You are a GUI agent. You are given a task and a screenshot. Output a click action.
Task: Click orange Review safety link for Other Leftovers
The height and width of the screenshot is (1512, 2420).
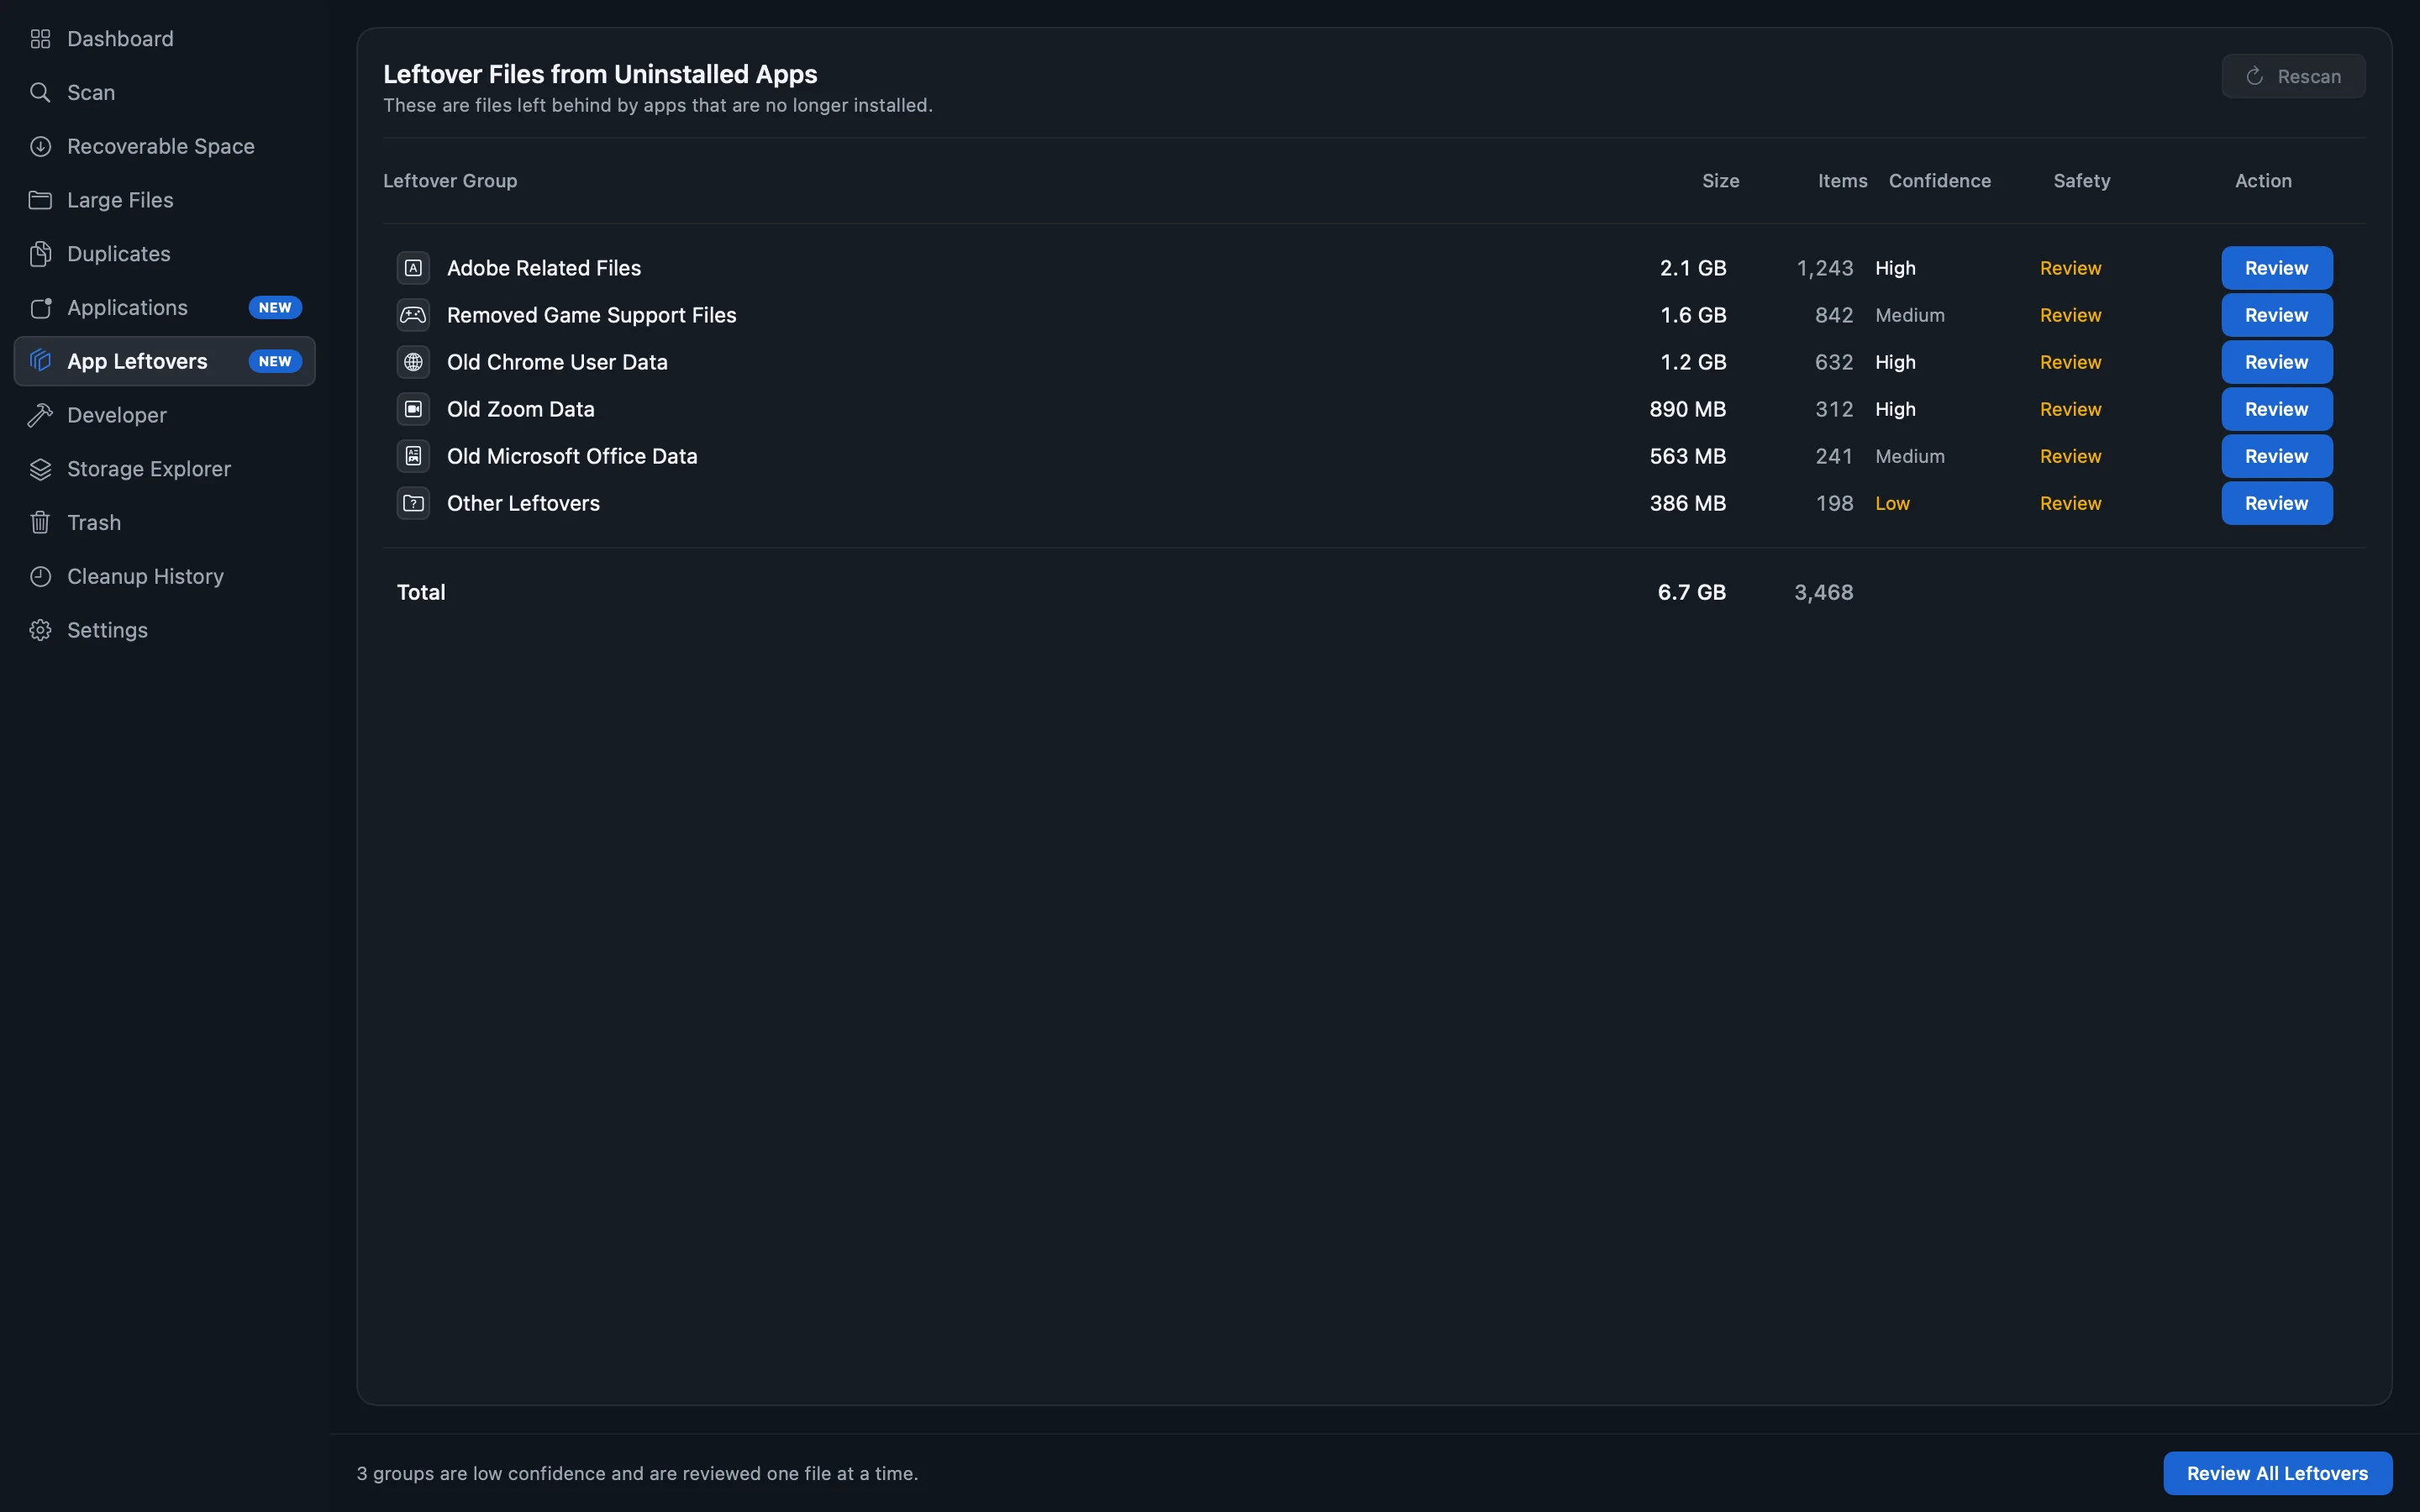[2070, 503]
